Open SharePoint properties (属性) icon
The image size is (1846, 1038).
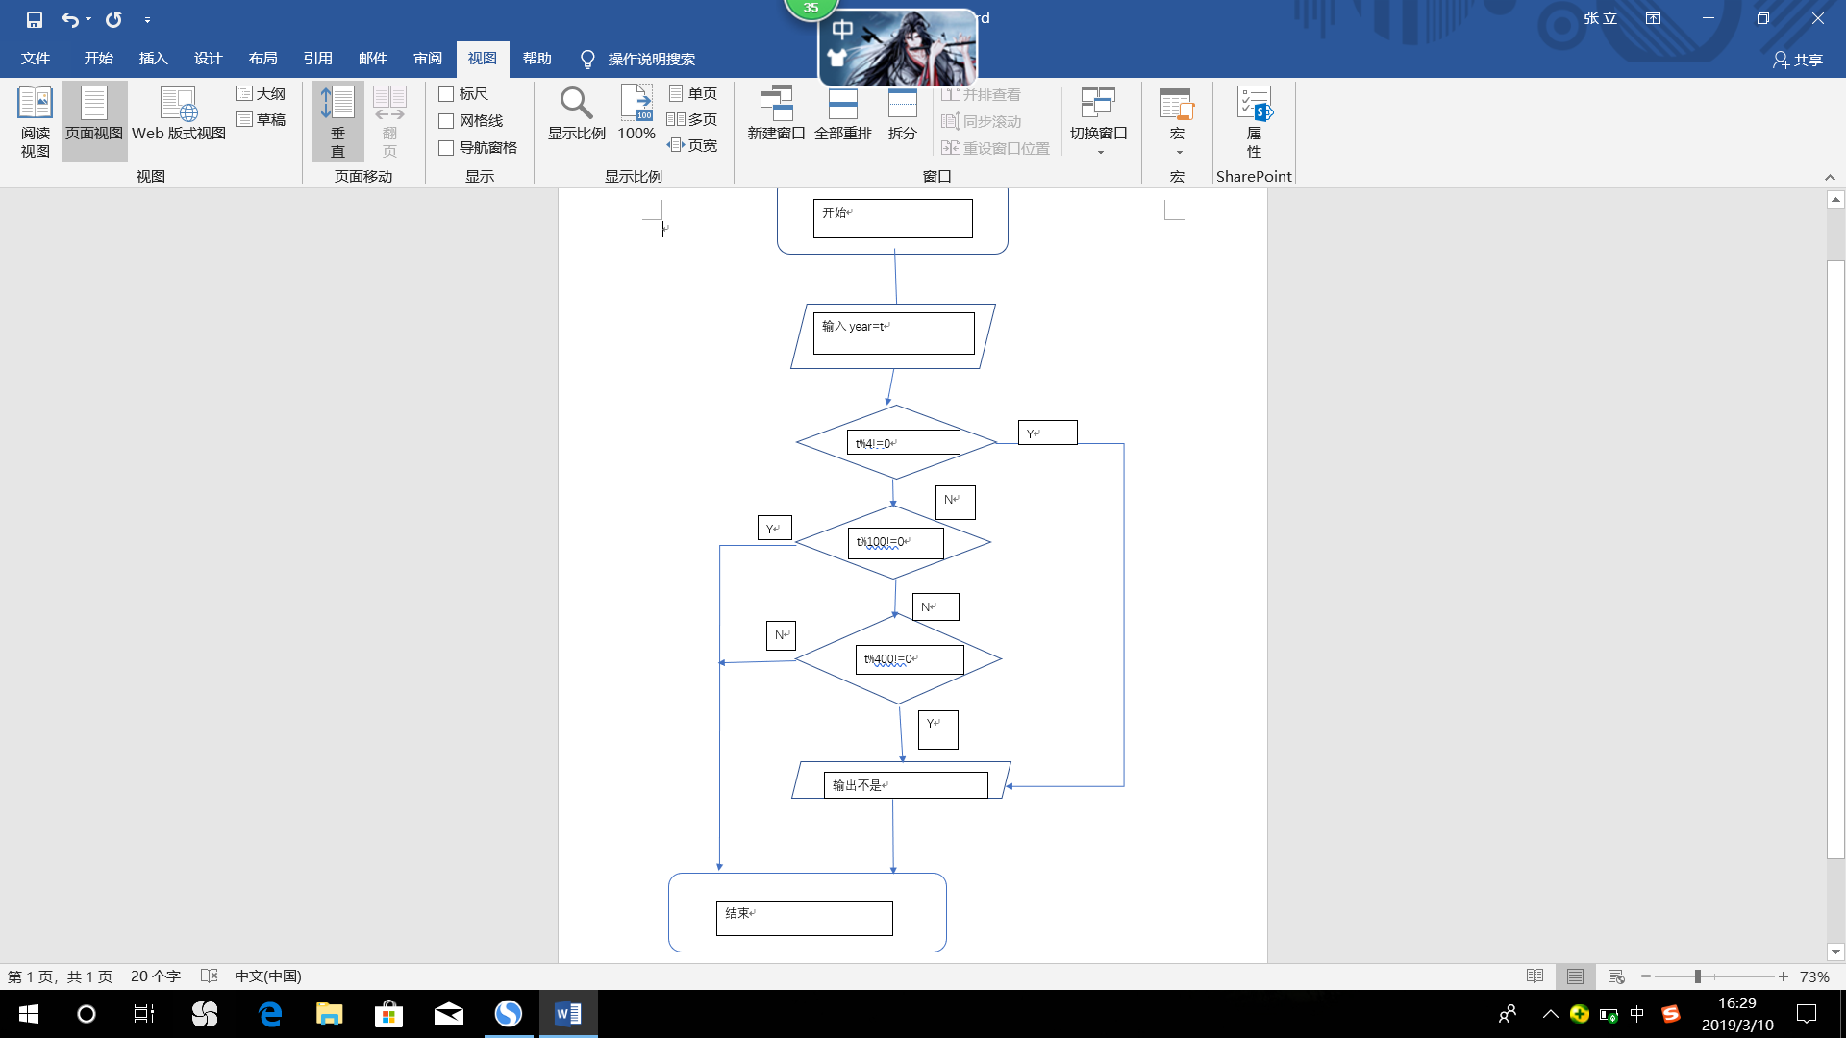coord(1254,104)
